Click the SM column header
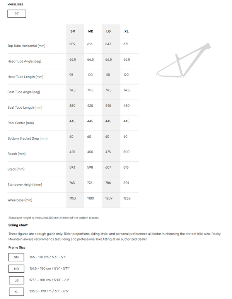The height and width of the screenshot is (299, 232). click(73, 31)
